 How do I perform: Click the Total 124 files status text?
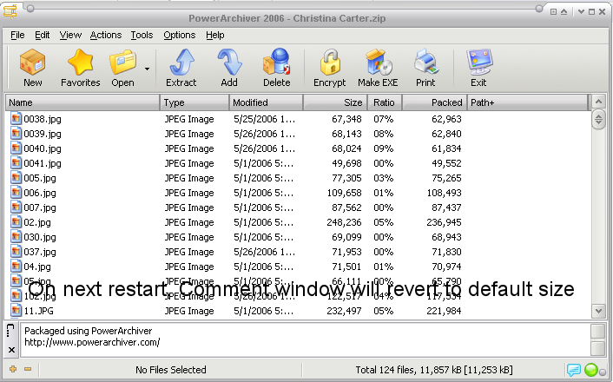[434, 370]
